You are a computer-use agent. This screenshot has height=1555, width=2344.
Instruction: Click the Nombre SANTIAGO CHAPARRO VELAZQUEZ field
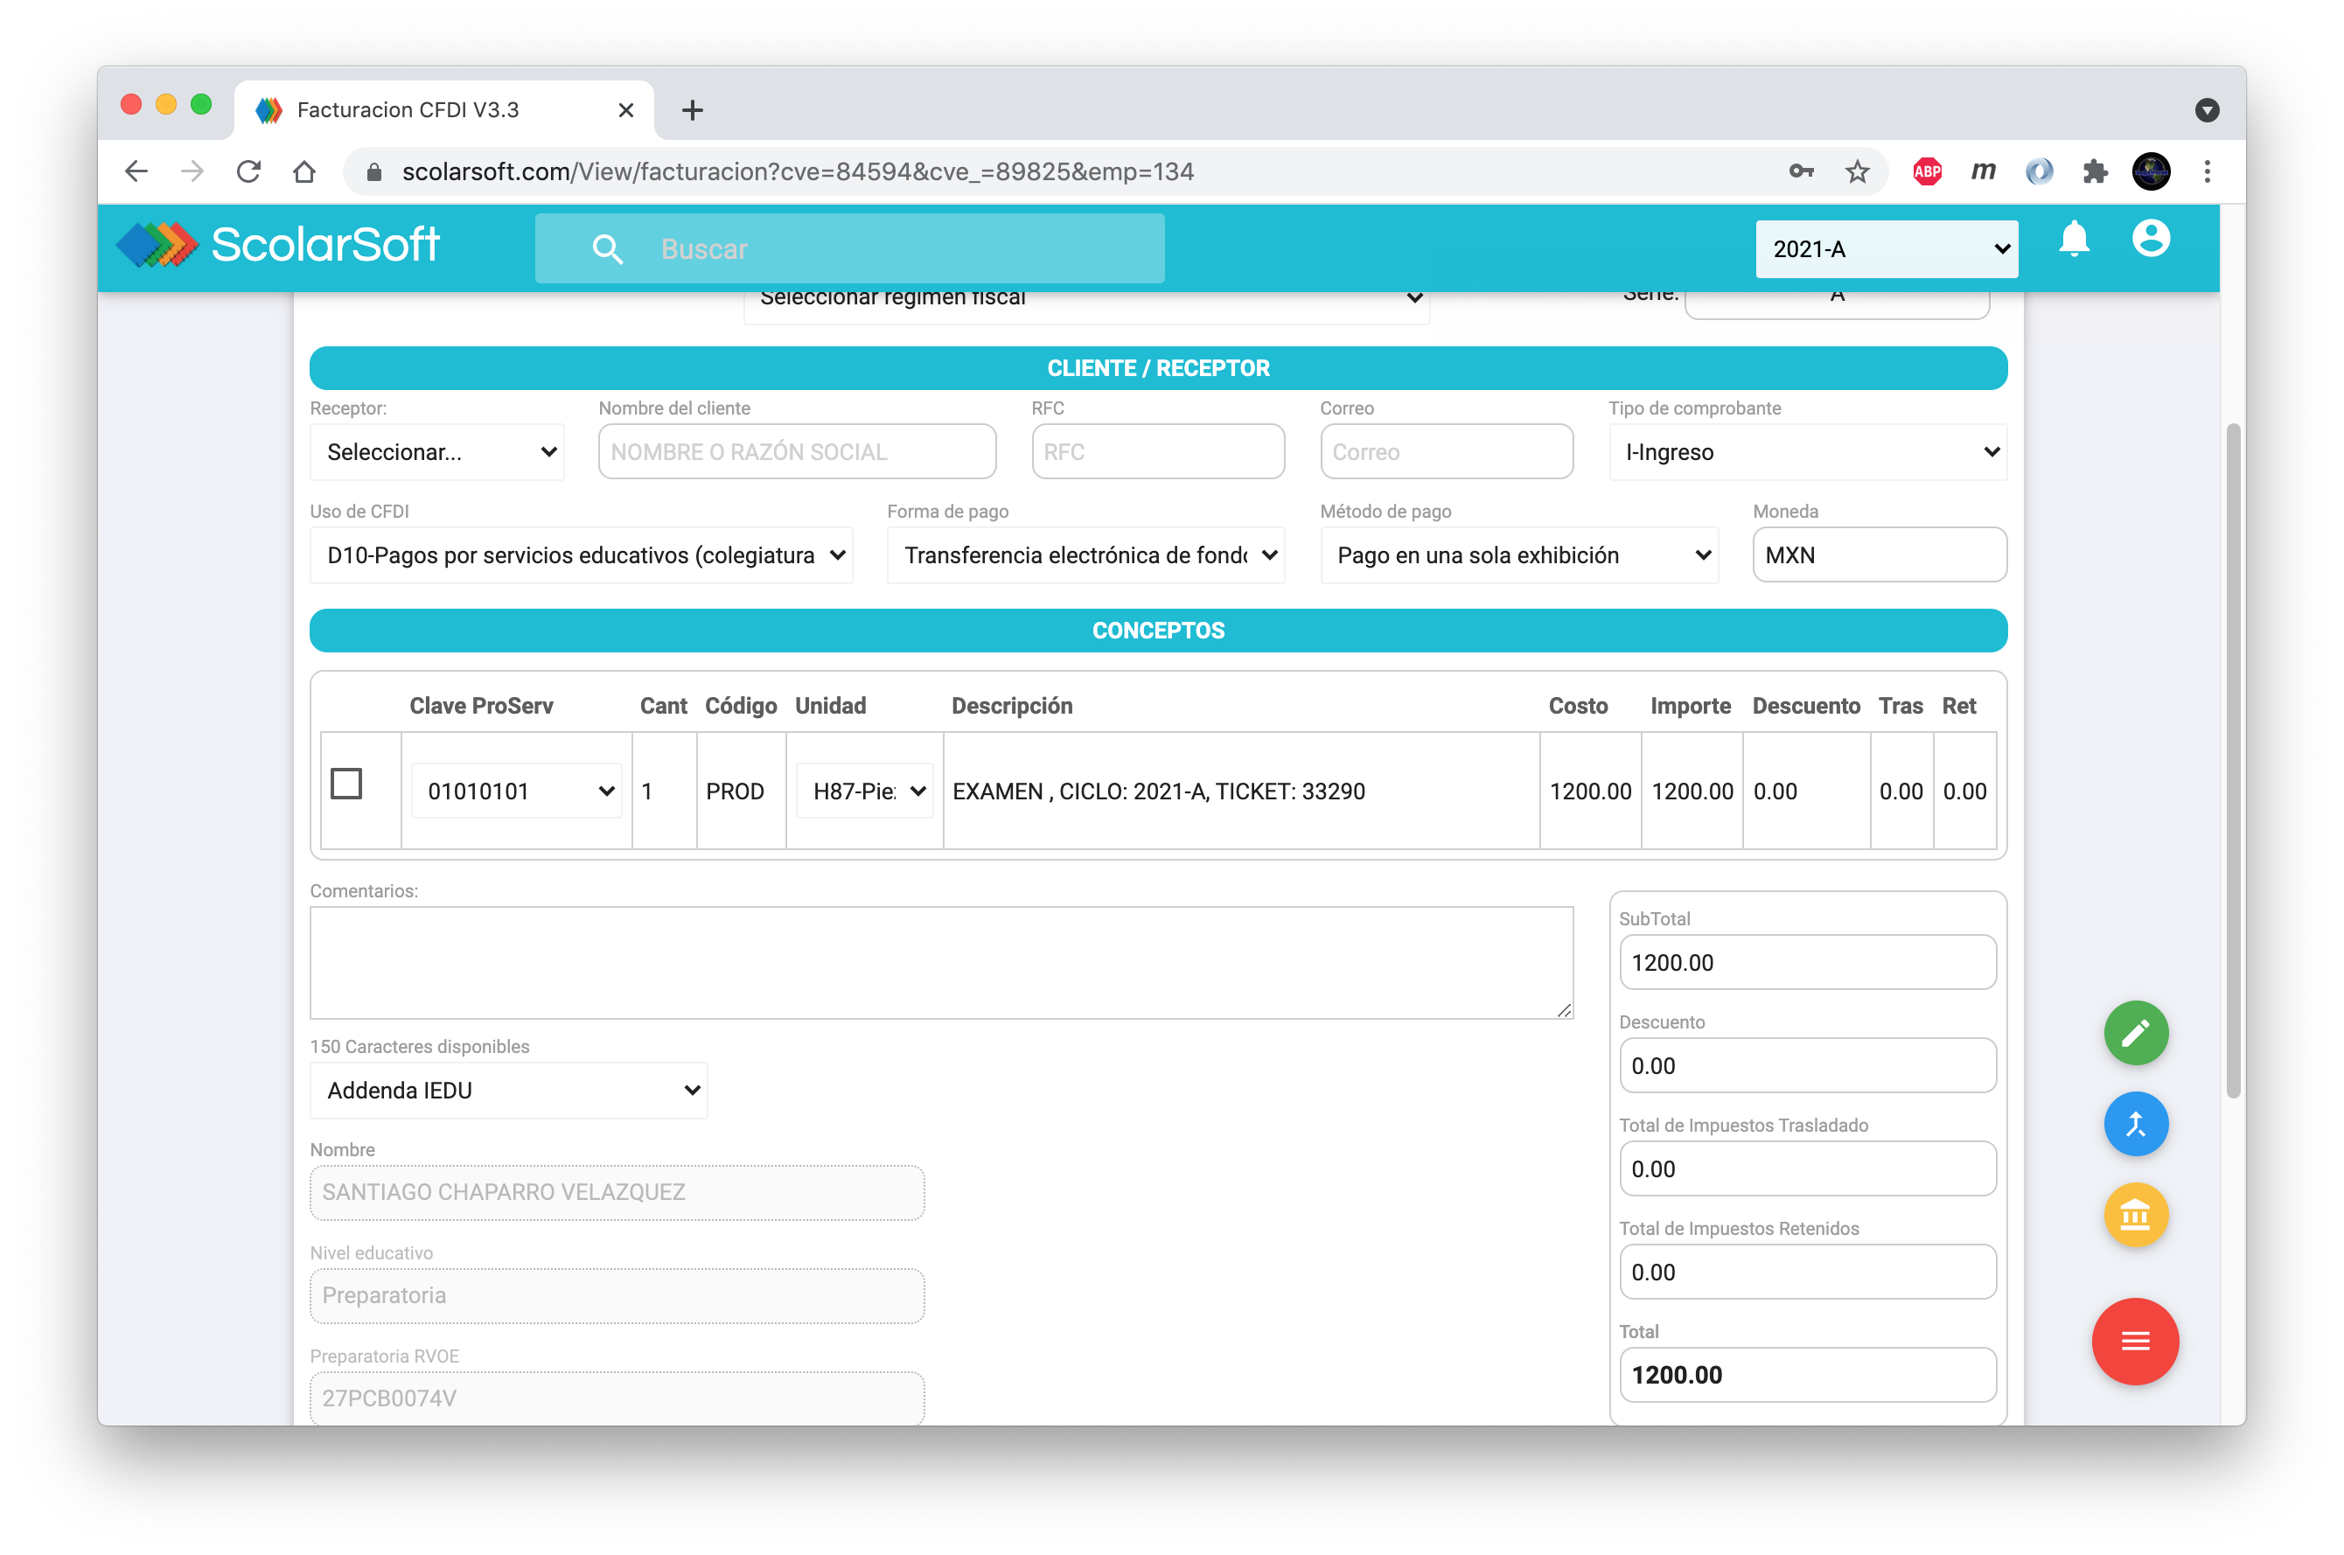[x=617, y=1192]
